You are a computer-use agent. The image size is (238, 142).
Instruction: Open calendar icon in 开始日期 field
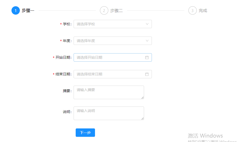[147, 57]
